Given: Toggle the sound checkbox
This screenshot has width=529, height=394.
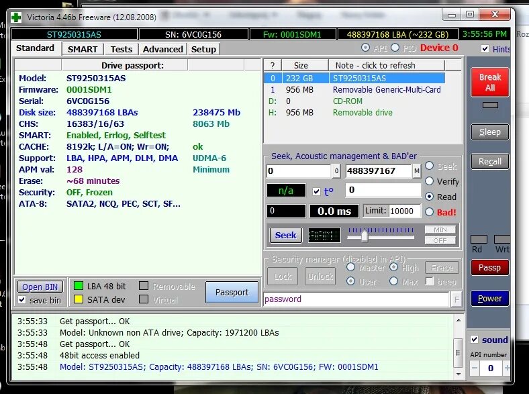Looking at the screenshot, I should pos(475,340).
